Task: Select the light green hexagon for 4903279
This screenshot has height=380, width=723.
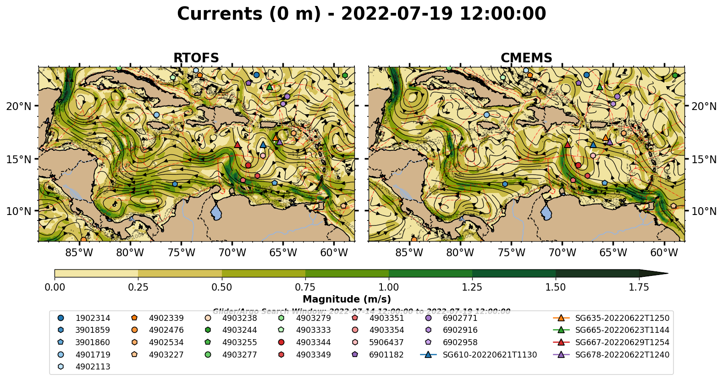Action: click(x=281, y=318)
